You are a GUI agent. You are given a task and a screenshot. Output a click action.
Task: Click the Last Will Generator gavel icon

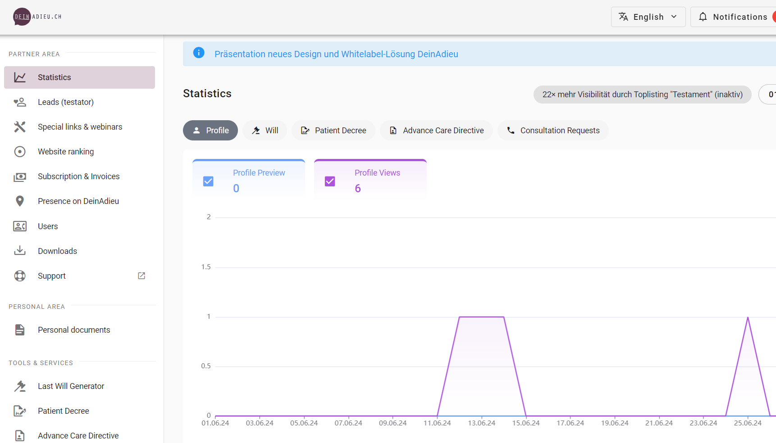pyautogui.click(x=20, y=386)
